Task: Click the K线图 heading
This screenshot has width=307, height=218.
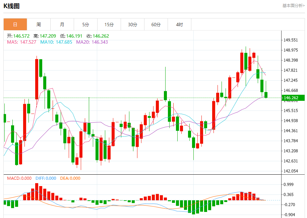Action: click(x=11, y=6)
